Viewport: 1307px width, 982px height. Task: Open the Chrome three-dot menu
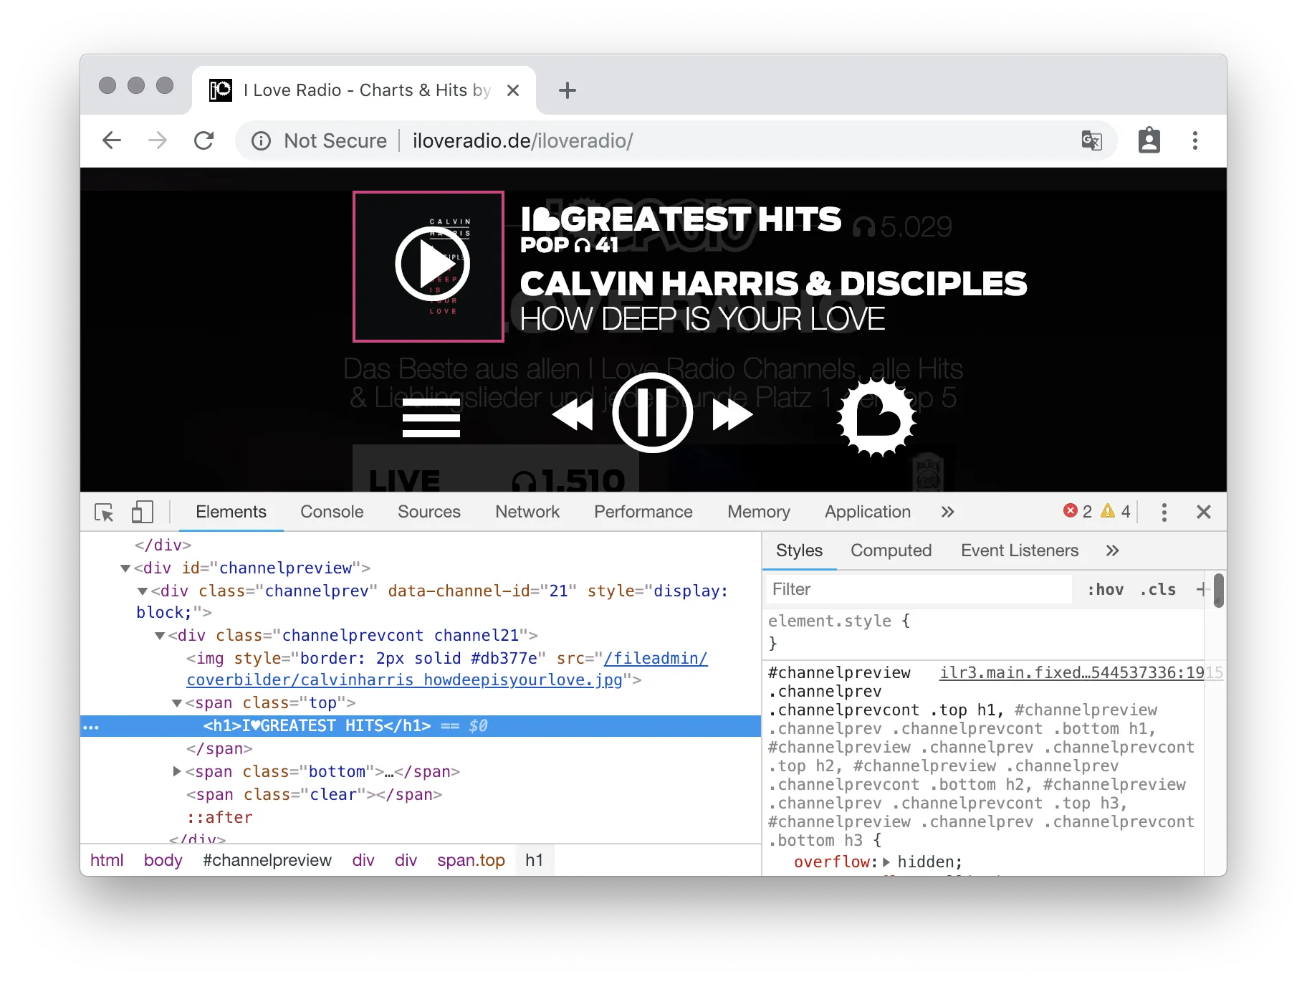pos(1195,140)
